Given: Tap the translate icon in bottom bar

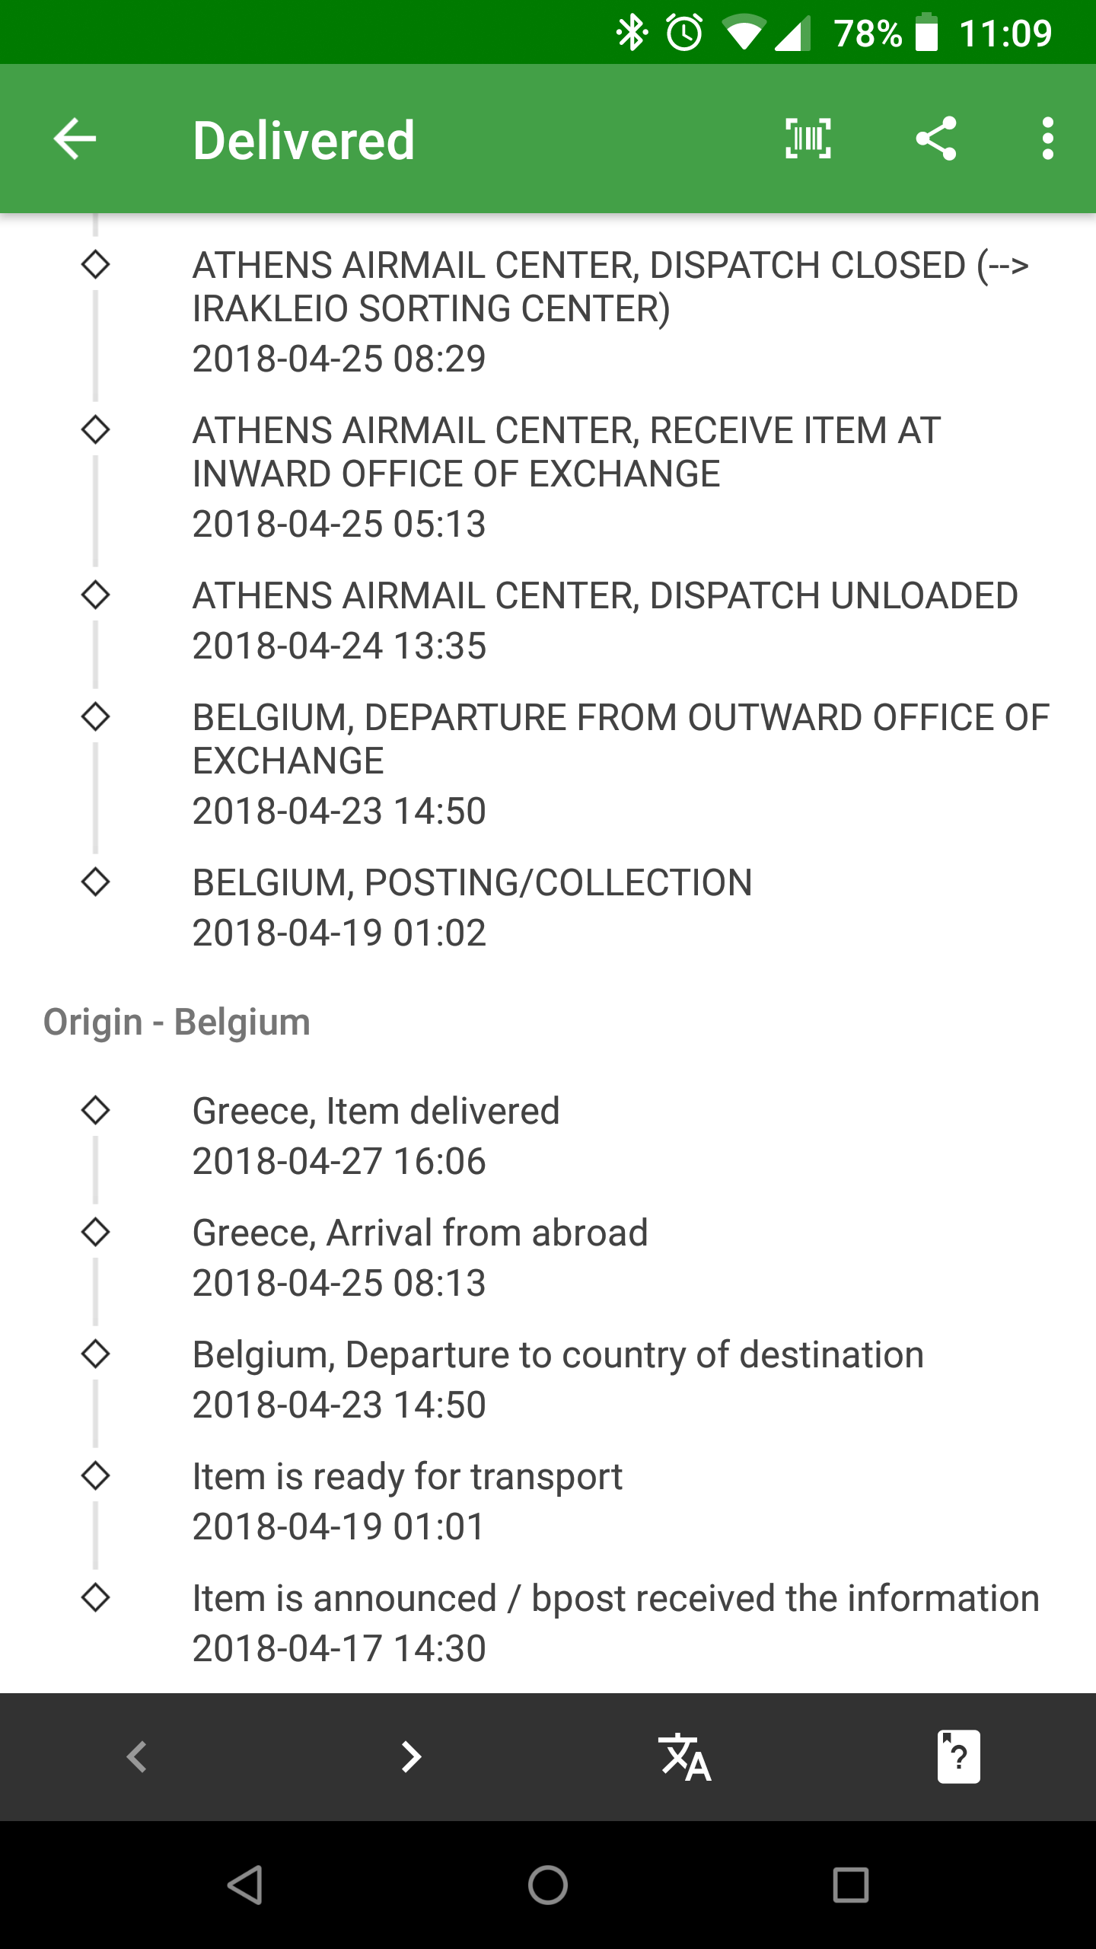Looking at the screenshot, I should pos(684,1756).
